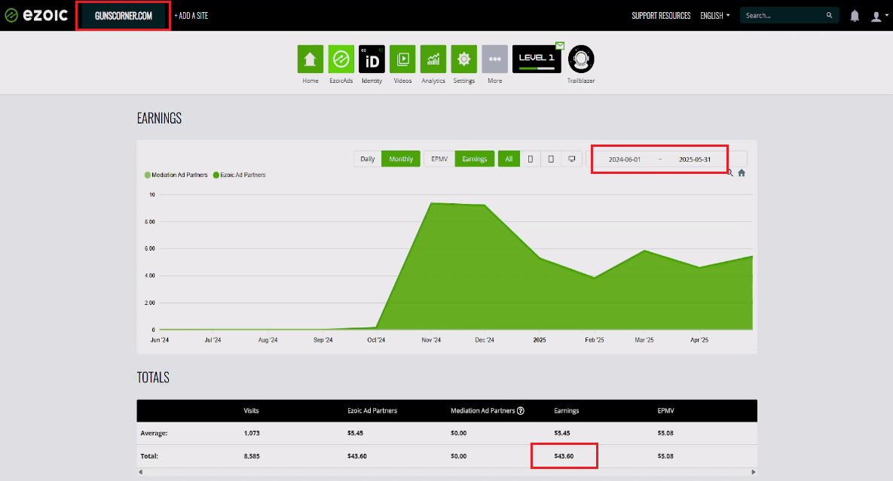This screenshot has width=893, height=481.
Task: Open the user account dropdown
Action: click(879, 16)
